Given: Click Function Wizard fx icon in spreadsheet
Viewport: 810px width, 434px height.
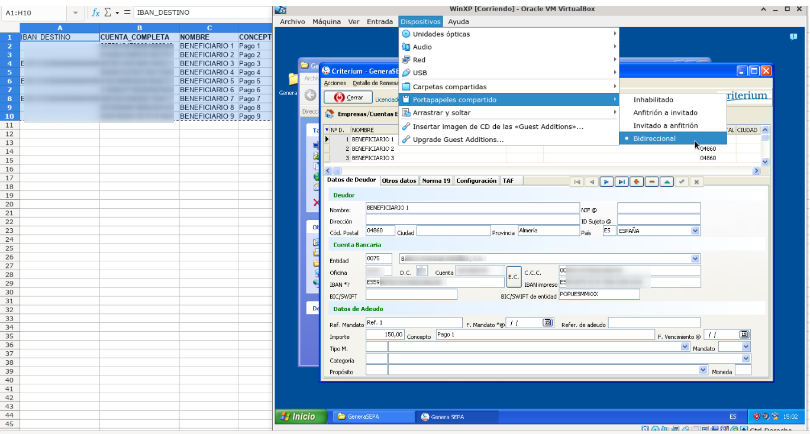Looking at the screenshot, I should 95,12.
